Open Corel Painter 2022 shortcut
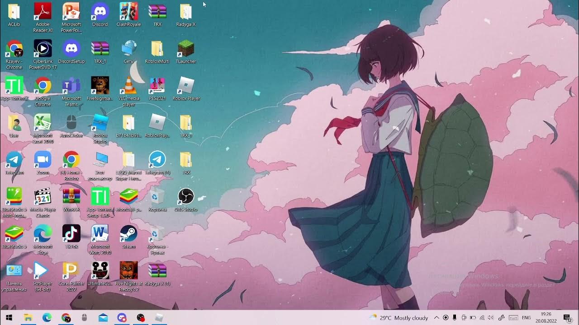The width and height of the screenshot is (579, 325). [71, 277]
